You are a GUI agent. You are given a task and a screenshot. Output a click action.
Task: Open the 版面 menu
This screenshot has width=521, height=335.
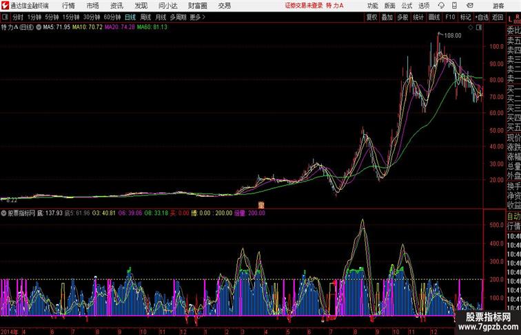click(x=390, y=6)
